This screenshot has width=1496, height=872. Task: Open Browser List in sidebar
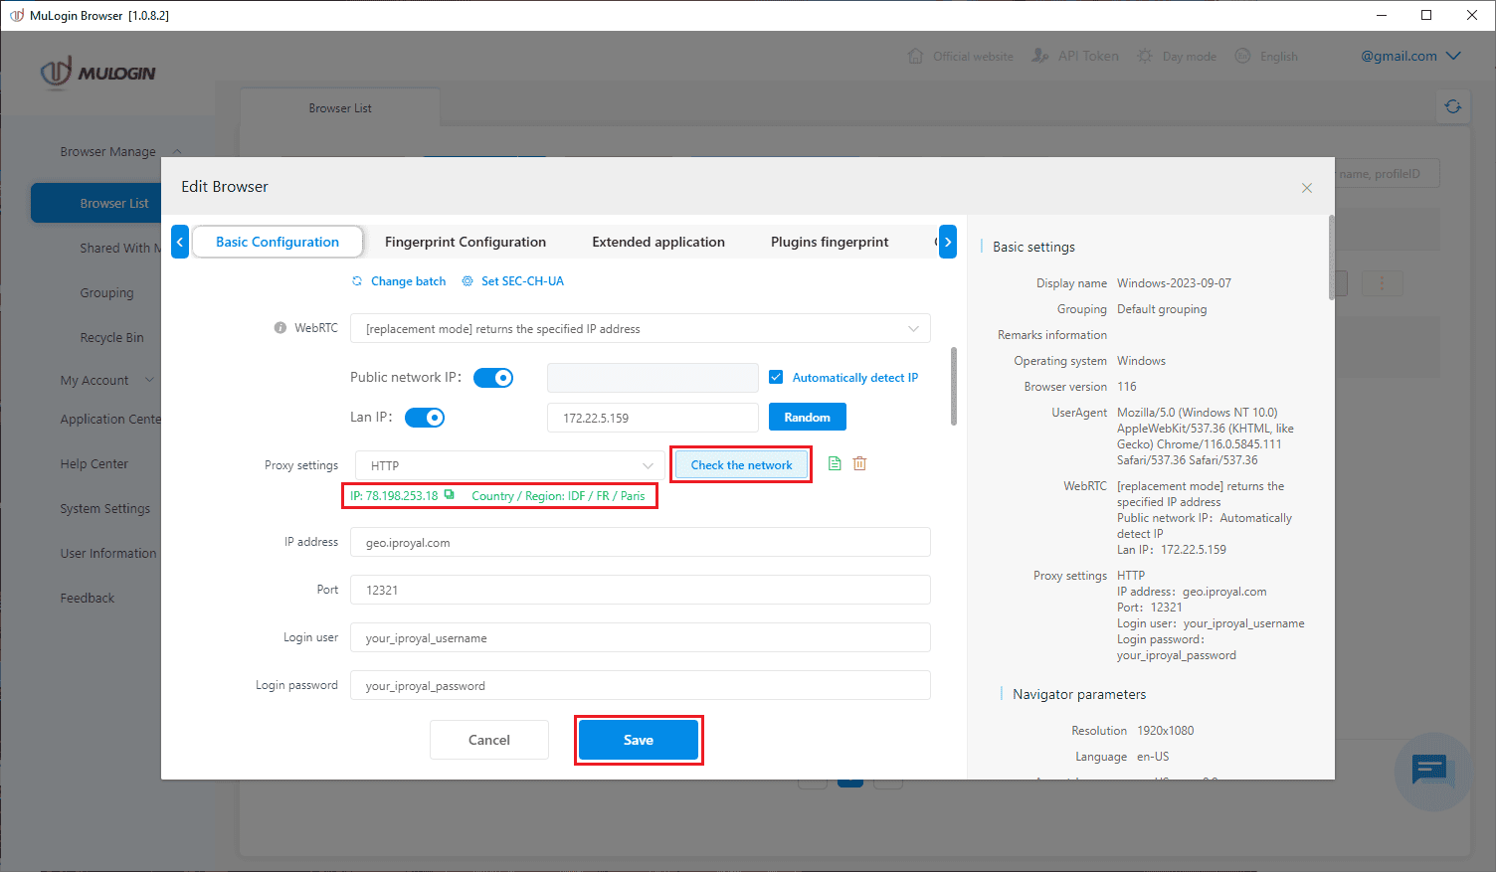click(x=114, y=203)
